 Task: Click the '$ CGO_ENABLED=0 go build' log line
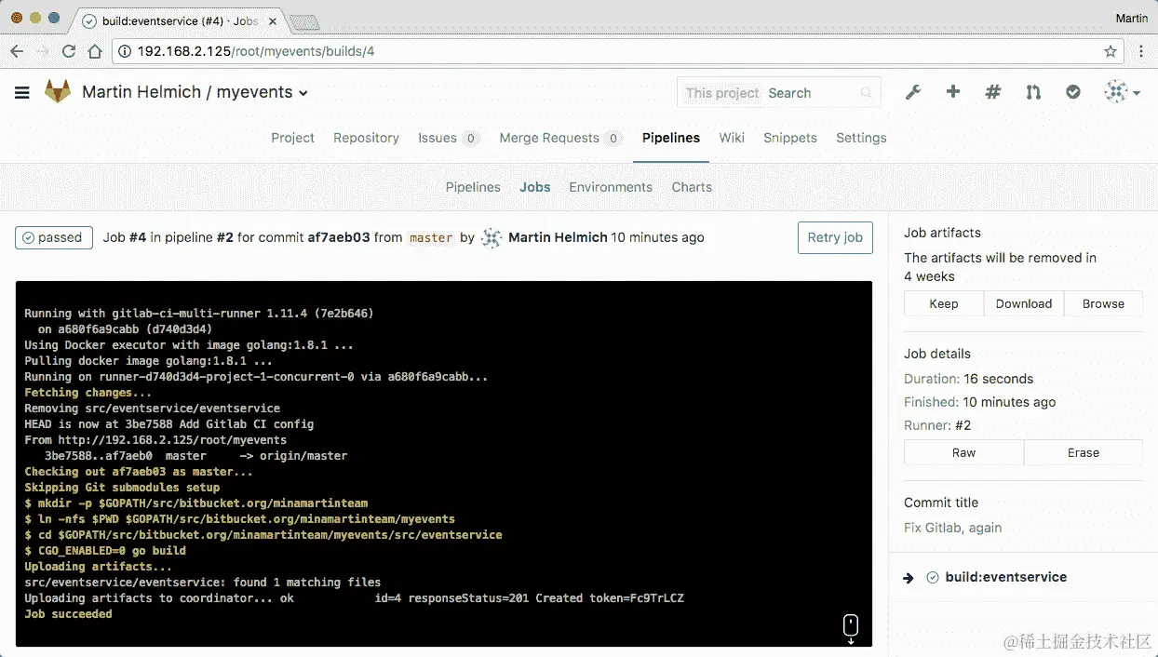[x=105, y=551]
